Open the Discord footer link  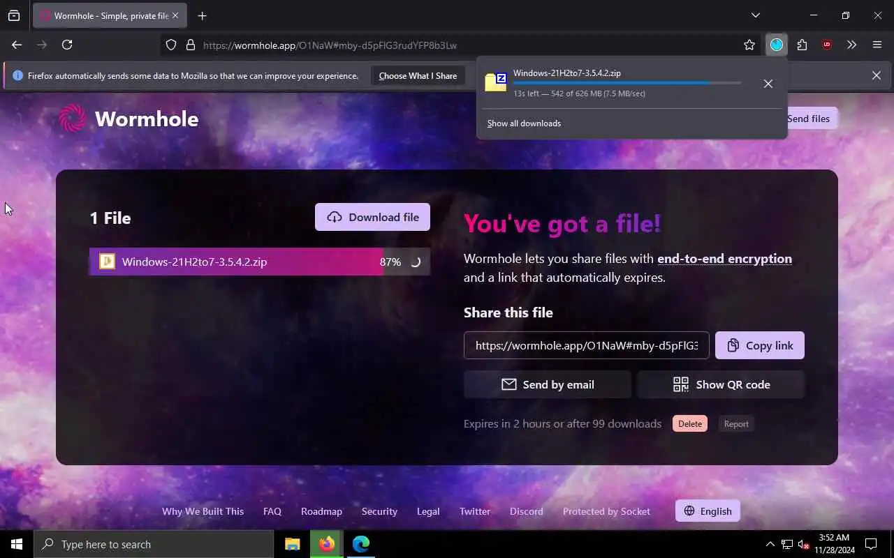527,511
